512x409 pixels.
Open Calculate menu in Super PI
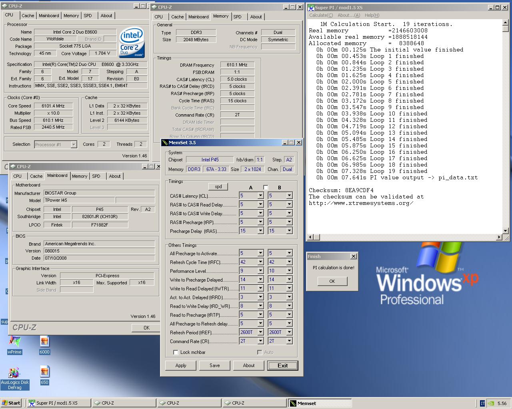[321, 15]
